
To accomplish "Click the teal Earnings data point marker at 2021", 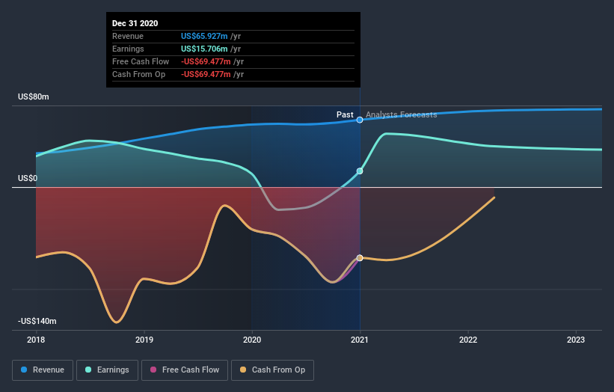I will point(360,171).
